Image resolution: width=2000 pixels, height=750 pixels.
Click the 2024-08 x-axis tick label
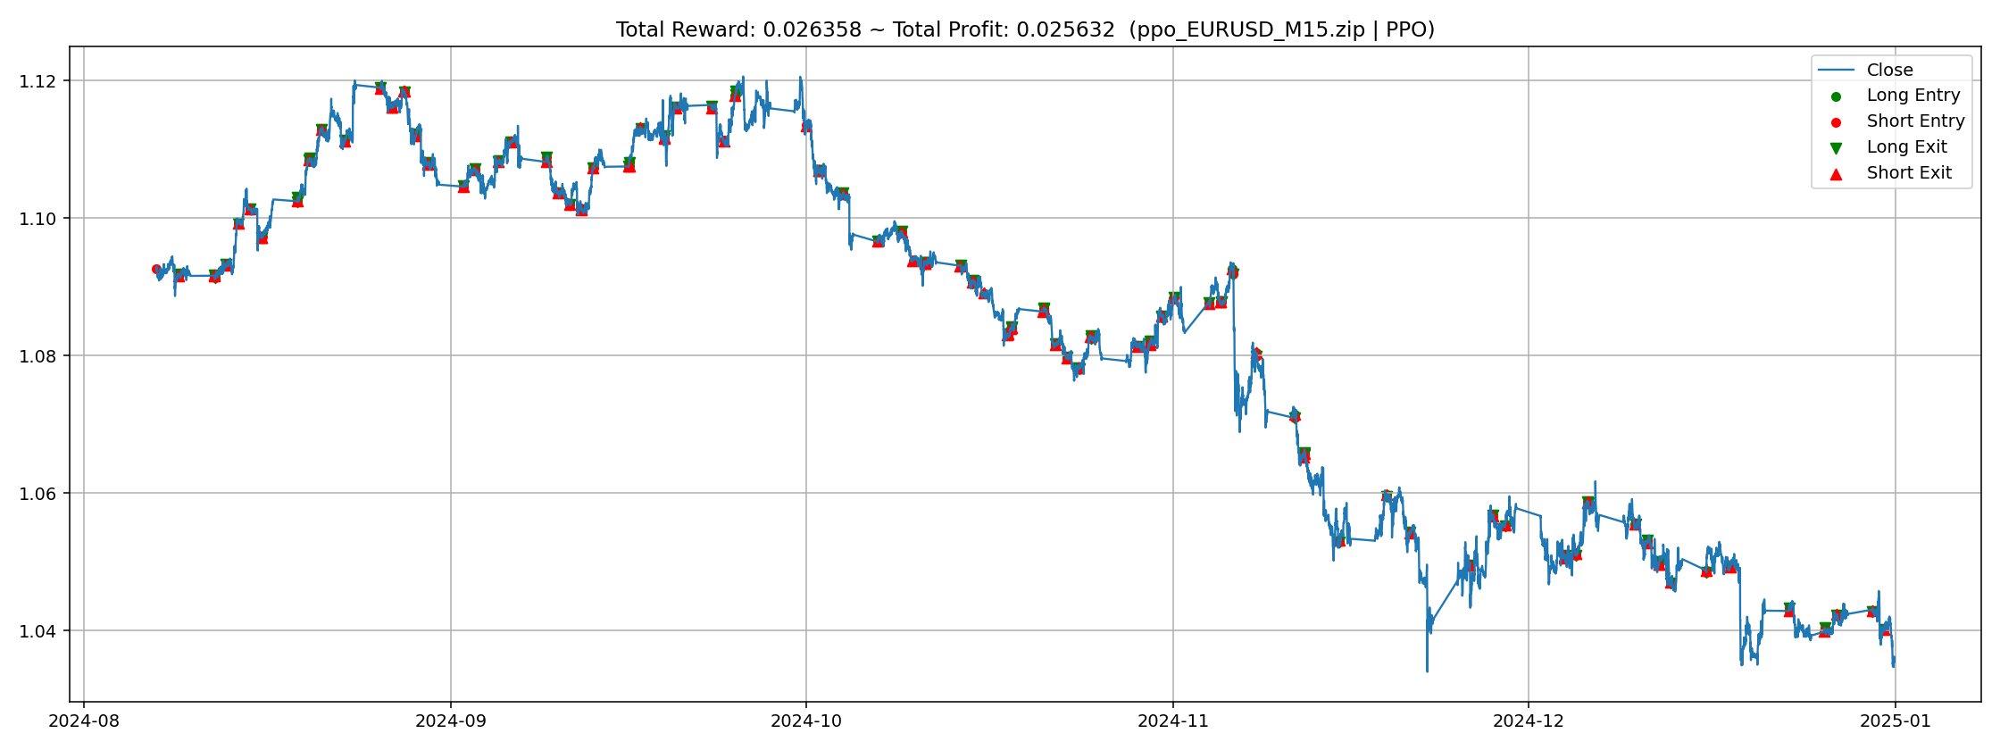(84, 721)
